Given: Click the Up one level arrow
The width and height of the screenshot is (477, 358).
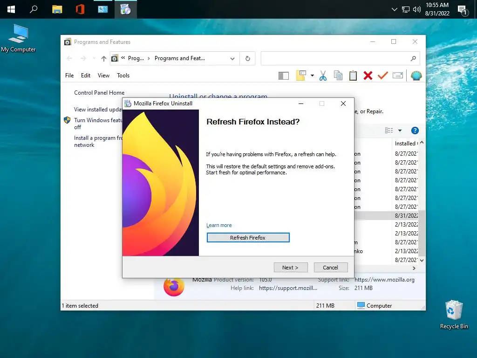Looking at the screenshot, I should pyautogui.click(x=104, y=58).
